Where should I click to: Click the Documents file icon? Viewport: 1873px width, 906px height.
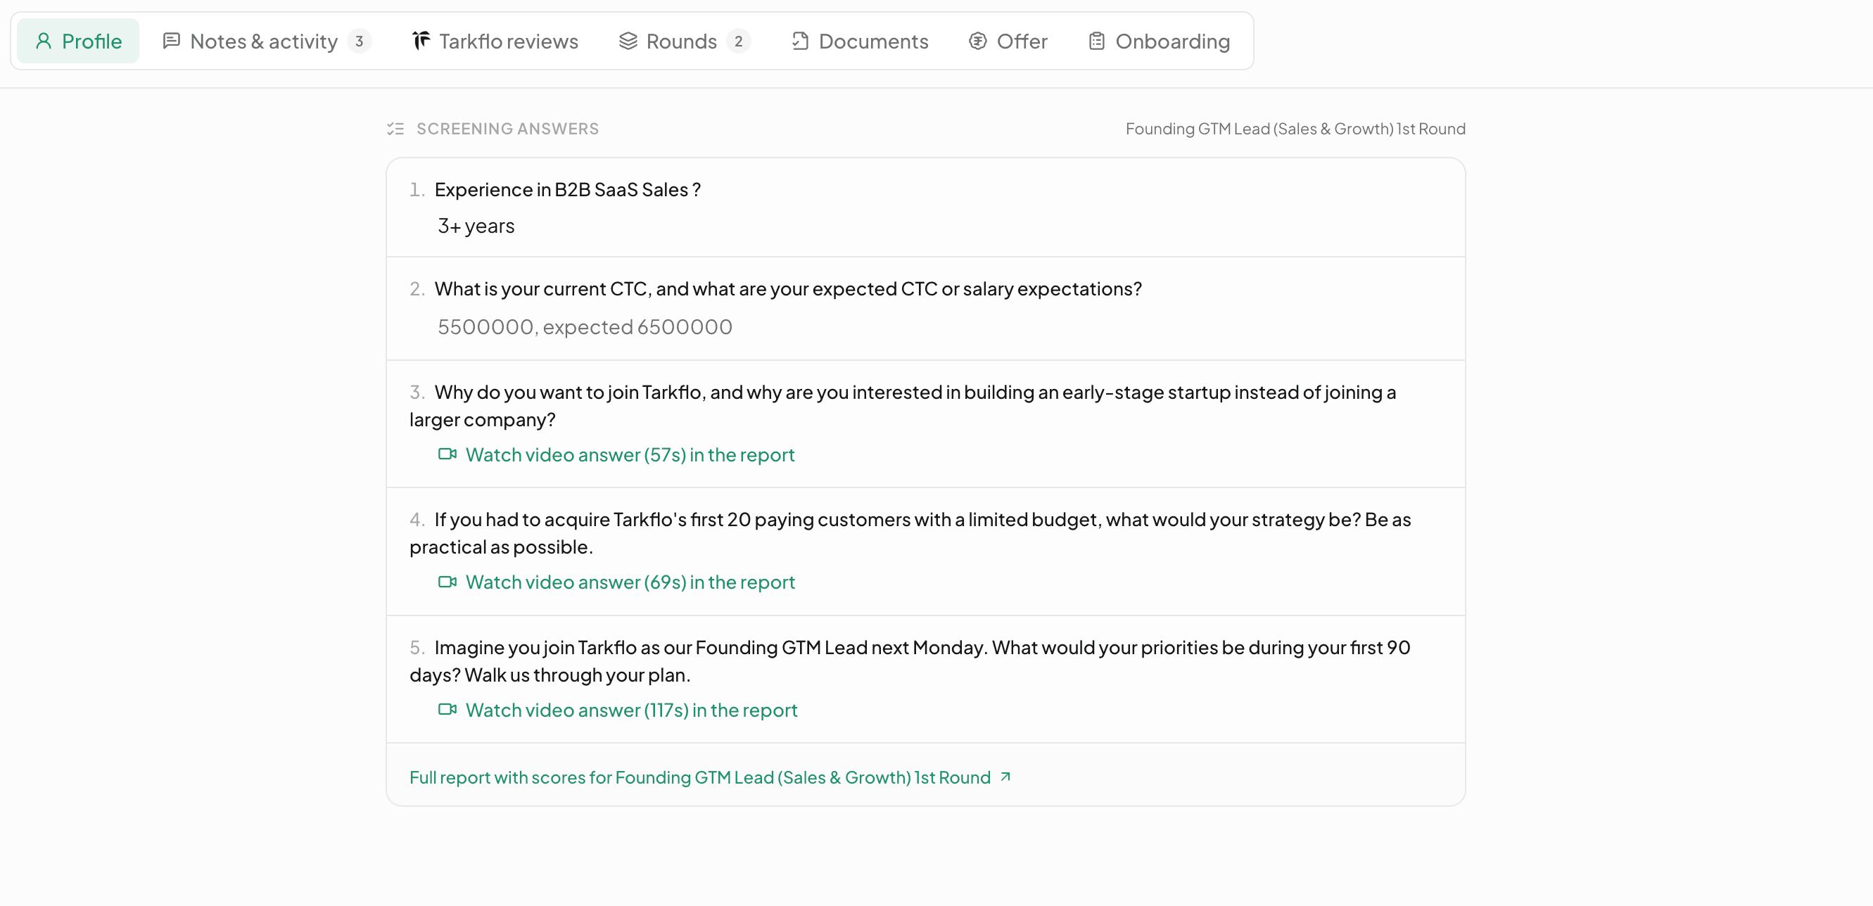point(800,41)
